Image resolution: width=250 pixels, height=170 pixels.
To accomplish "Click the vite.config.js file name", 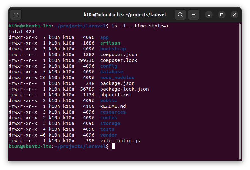I will coord(120,141).
